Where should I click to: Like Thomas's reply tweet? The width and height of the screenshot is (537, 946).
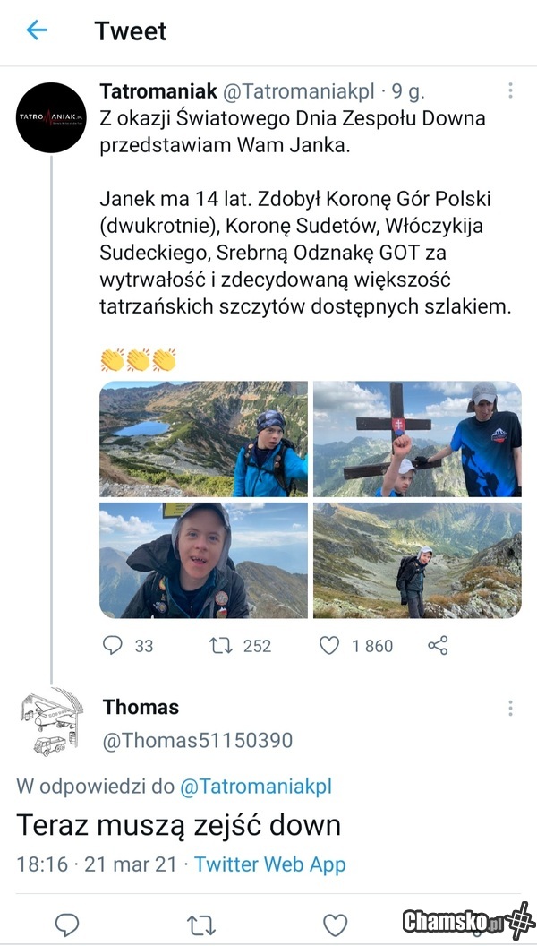pos(335,924)
